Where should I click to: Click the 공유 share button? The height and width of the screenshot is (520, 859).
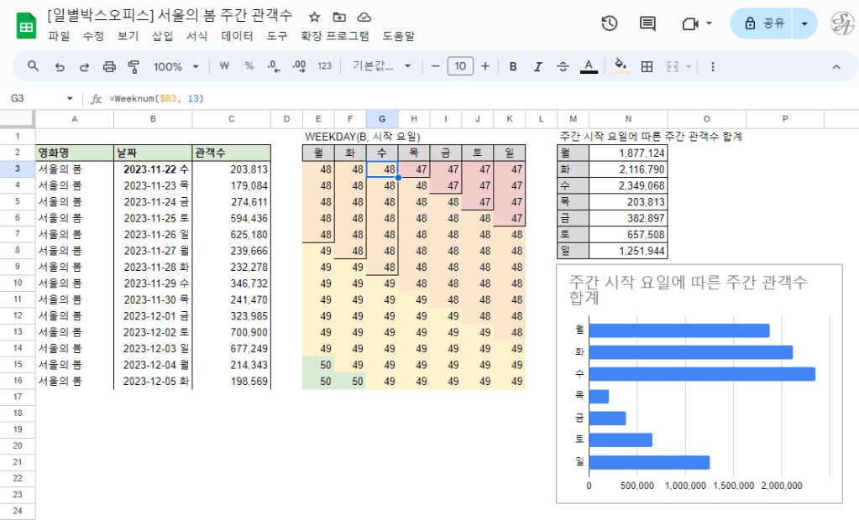point(762,23)
